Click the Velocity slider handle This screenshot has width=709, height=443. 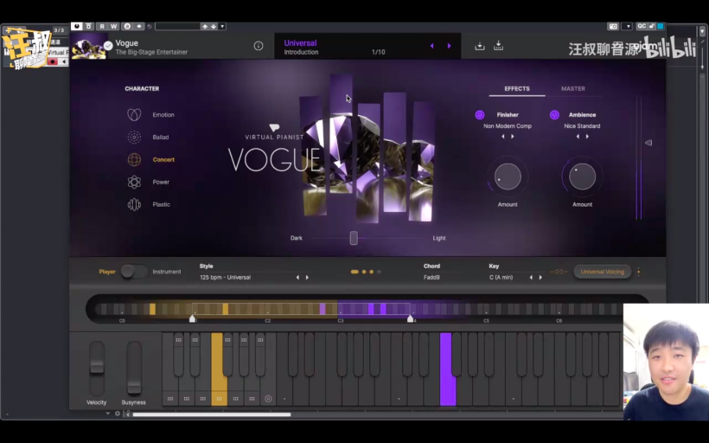coord(97,367)
